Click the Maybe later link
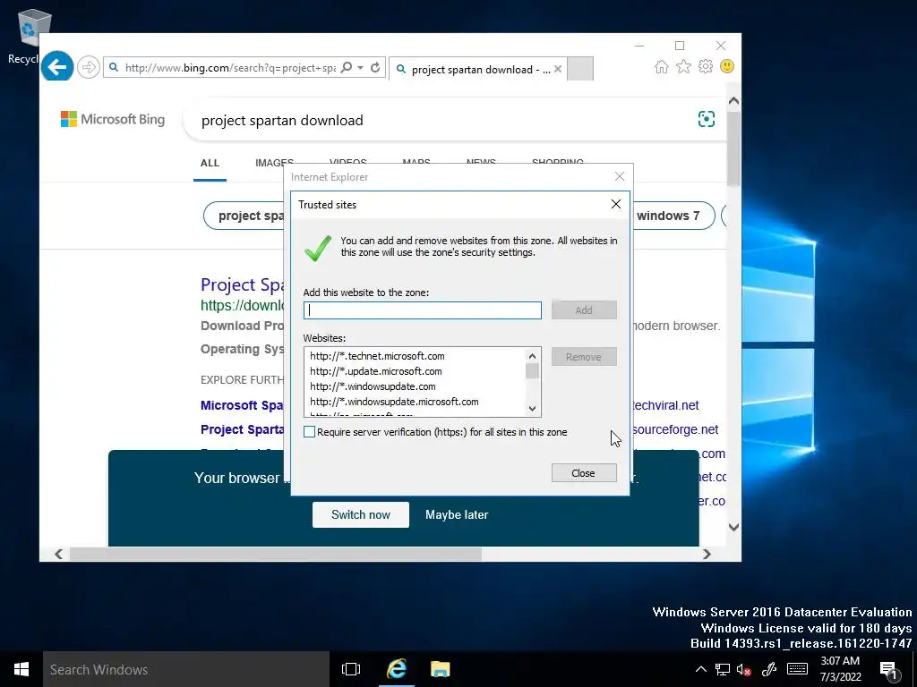The height and width of the screenshot is (687, 917). (x=457, y=514)
